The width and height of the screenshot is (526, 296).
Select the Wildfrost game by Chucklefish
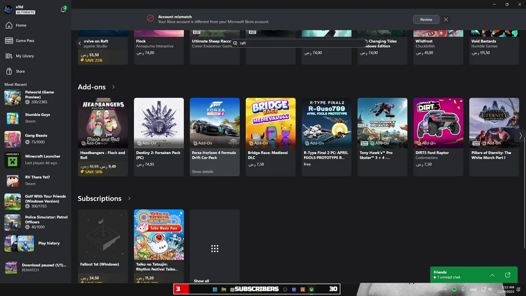pyautogui.click(x=438, y=47)
